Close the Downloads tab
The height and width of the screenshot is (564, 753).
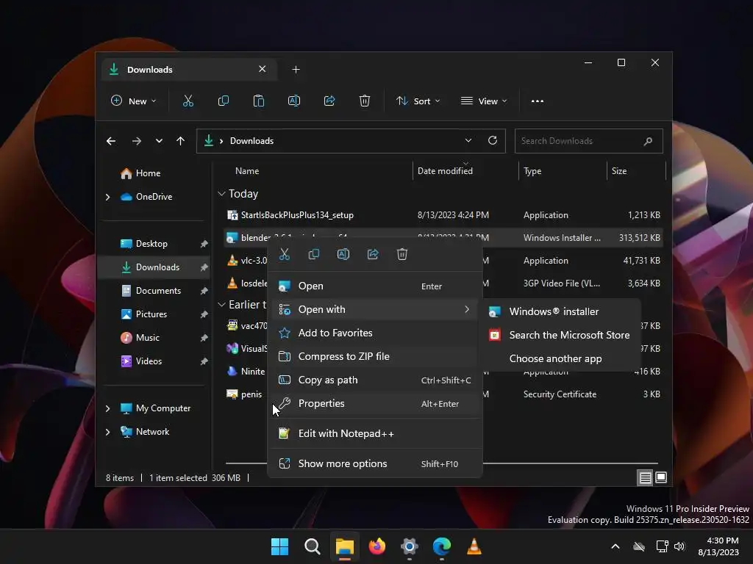(263, 69)
